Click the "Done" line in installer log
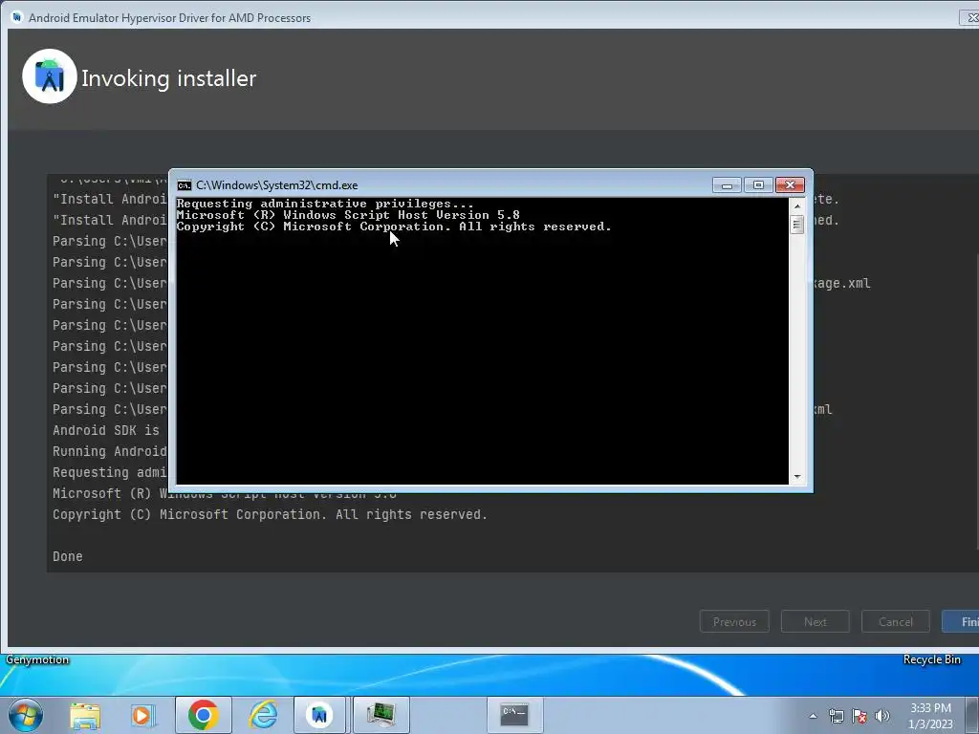 point(68,556)
